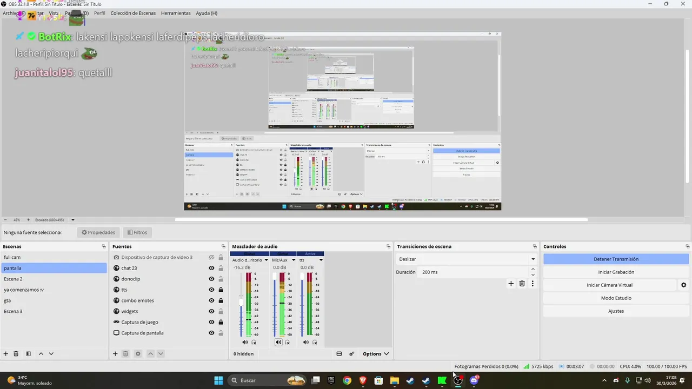Image resolution: width=692 pixels, height=389 pixels.
Task: Switch audio mixer layout icon
Action: tap(339, 354)
